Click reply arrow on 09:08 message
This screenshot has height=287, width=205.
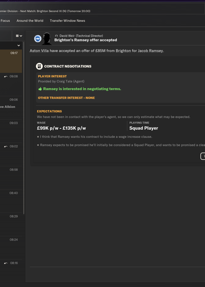coord(6,77)
